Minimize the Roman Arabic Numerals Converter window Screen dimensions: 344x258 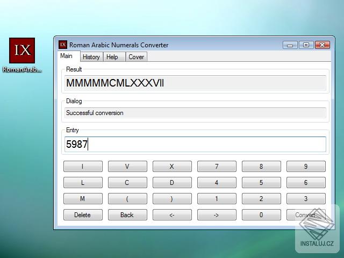[290, 45]
